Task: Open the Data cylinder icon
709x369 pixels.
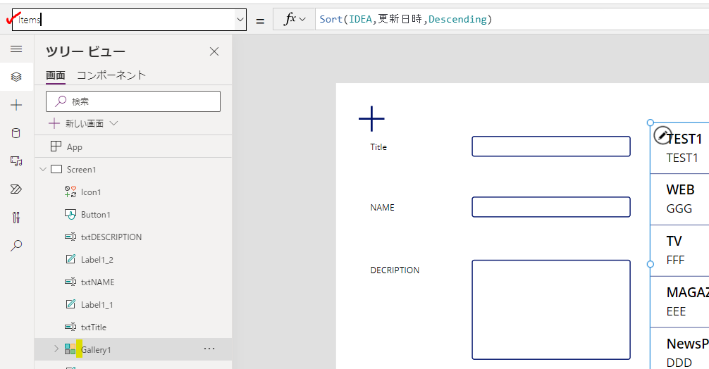Action: (16, 133)
